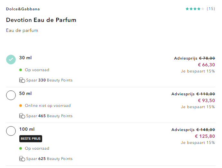Click the Beauty Points coin icon for 30 ml
This screenshot has width=222, height=168.
tap(22, 80)
